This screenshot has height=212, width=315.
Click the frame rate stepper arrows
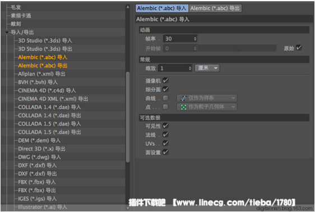(195, 39)
